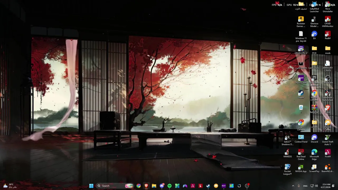Open the Grand Theft Auto V shortcut
The height and width of the screenshot is (190, 338).
click(x=328, y=140)
